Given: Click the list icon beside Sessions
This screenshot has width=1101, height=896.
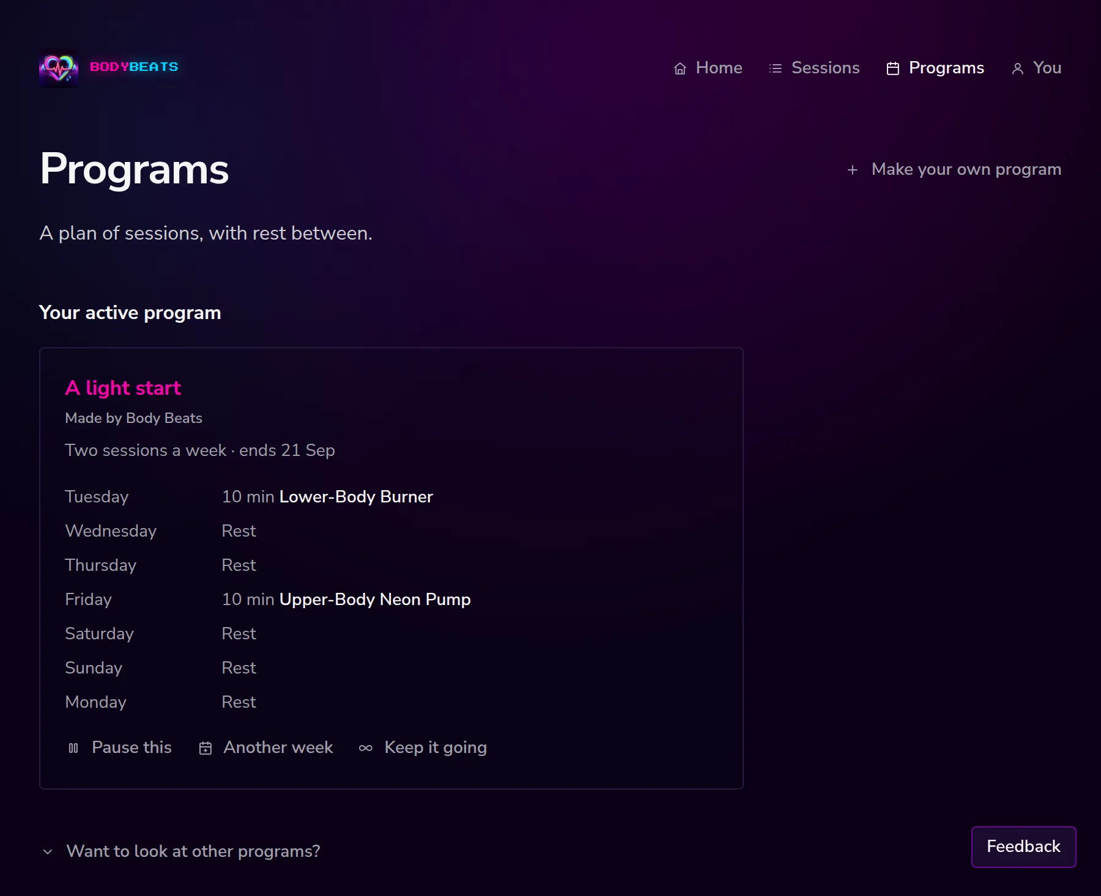Looking at the screenshot, I should point(775,68).
